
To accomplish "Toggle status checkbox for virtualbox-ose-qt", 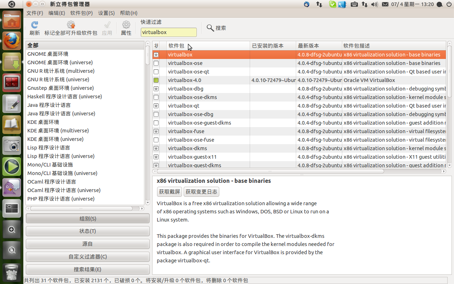I will click(156, 72).
